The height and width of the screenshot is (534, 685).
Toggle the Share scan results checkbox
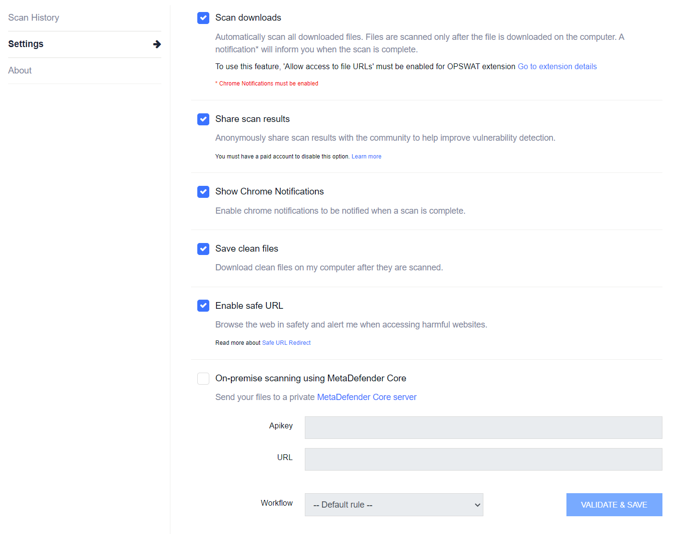tap(203, 120)
